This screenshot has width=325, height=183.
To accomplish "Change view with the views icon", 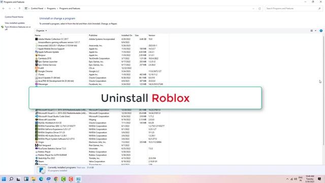I will tap(311, 30).
